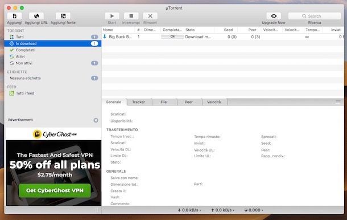Click the Aggiungi torrent toolbar icon
This screenshot has height=220, width=347.
point(14,16)
